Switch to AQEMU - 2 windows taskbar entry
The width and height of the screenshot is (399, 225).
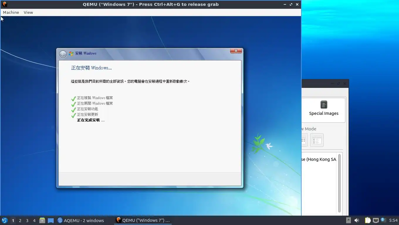click(81, 220)
